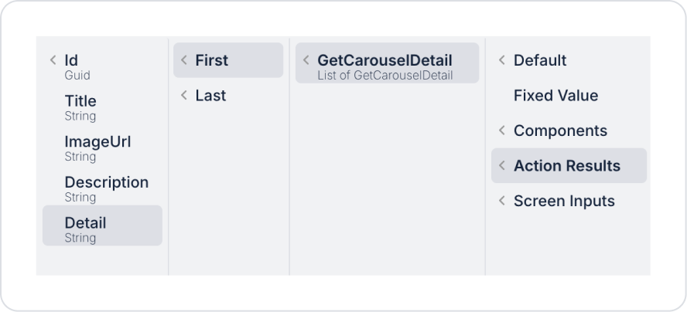Image resolution: width=687 pixels, height=312 pixels.
Task: Open the Screen Inputs option
Action: [x=564, y=201]
